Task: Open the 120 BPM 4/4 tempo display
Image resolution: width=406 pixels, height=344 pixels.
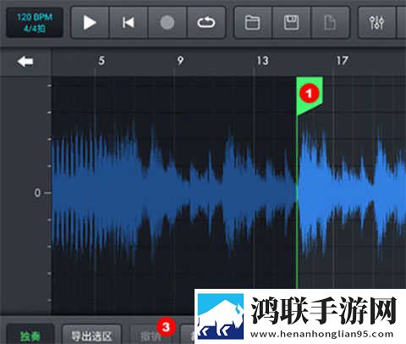Action: pos(35,23)
